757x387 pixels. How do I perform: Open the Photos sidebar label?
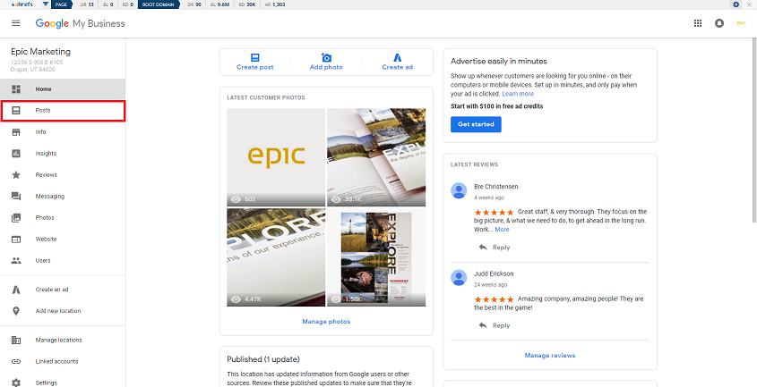45,218
